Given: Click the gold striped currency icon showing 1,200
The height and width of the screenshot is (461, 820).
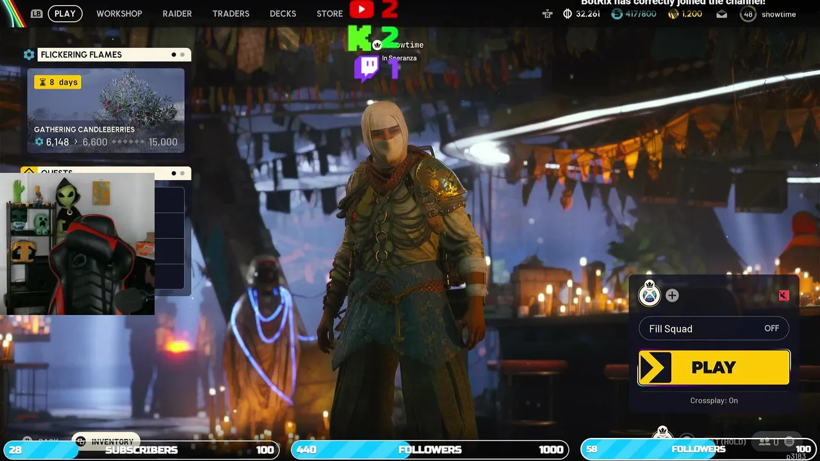Looking at the screenshot, I should click(x=673, y=13).
